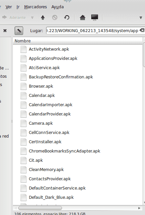Close the sidebar panel

click(5, 30)
